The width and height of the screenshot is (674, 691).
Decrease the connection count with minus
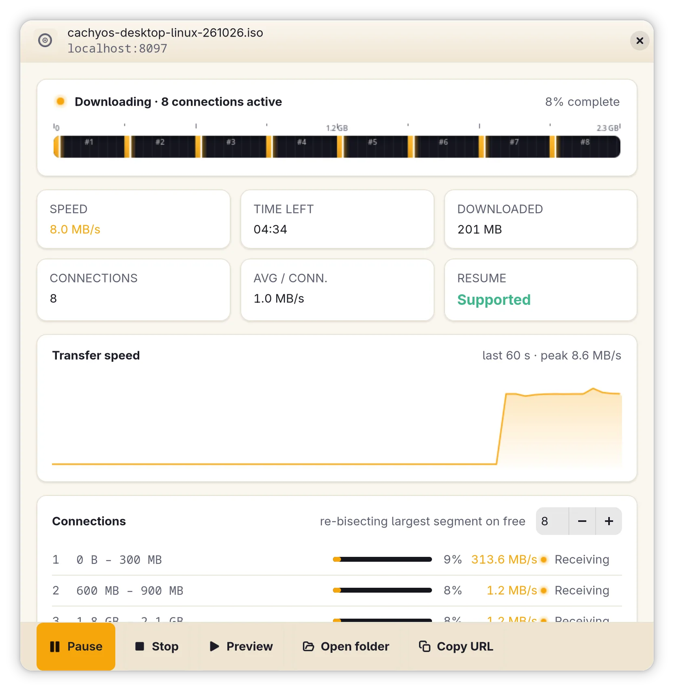tap(582, 521)
